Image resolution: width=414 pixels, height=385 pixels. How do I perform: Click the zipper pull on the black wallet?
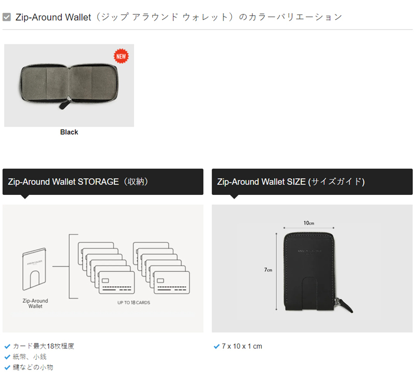pos(345,305)
